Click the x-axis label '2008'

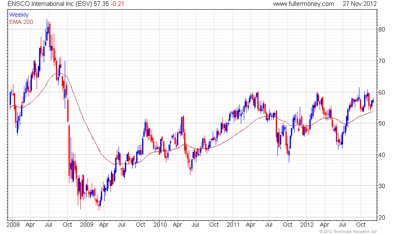pyautogui.click(x=13, y=225)
